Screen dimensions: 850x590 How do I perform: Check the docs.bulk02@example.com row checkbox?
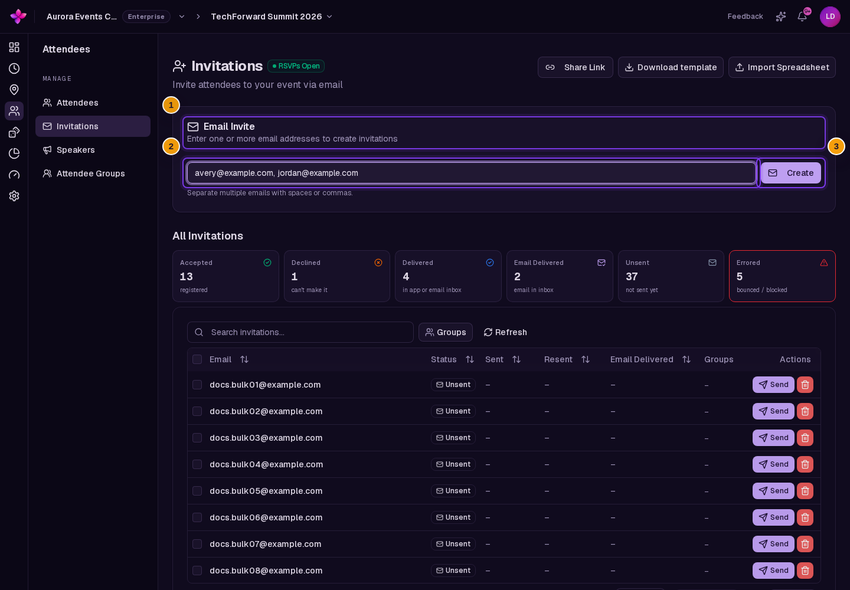coord(197,411)
